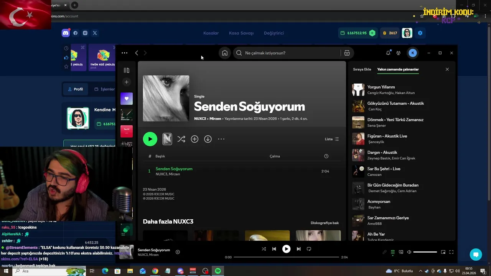
Task: Go forward in Spotify navigation
Action: pyautogui.click(x=145, y=53)
